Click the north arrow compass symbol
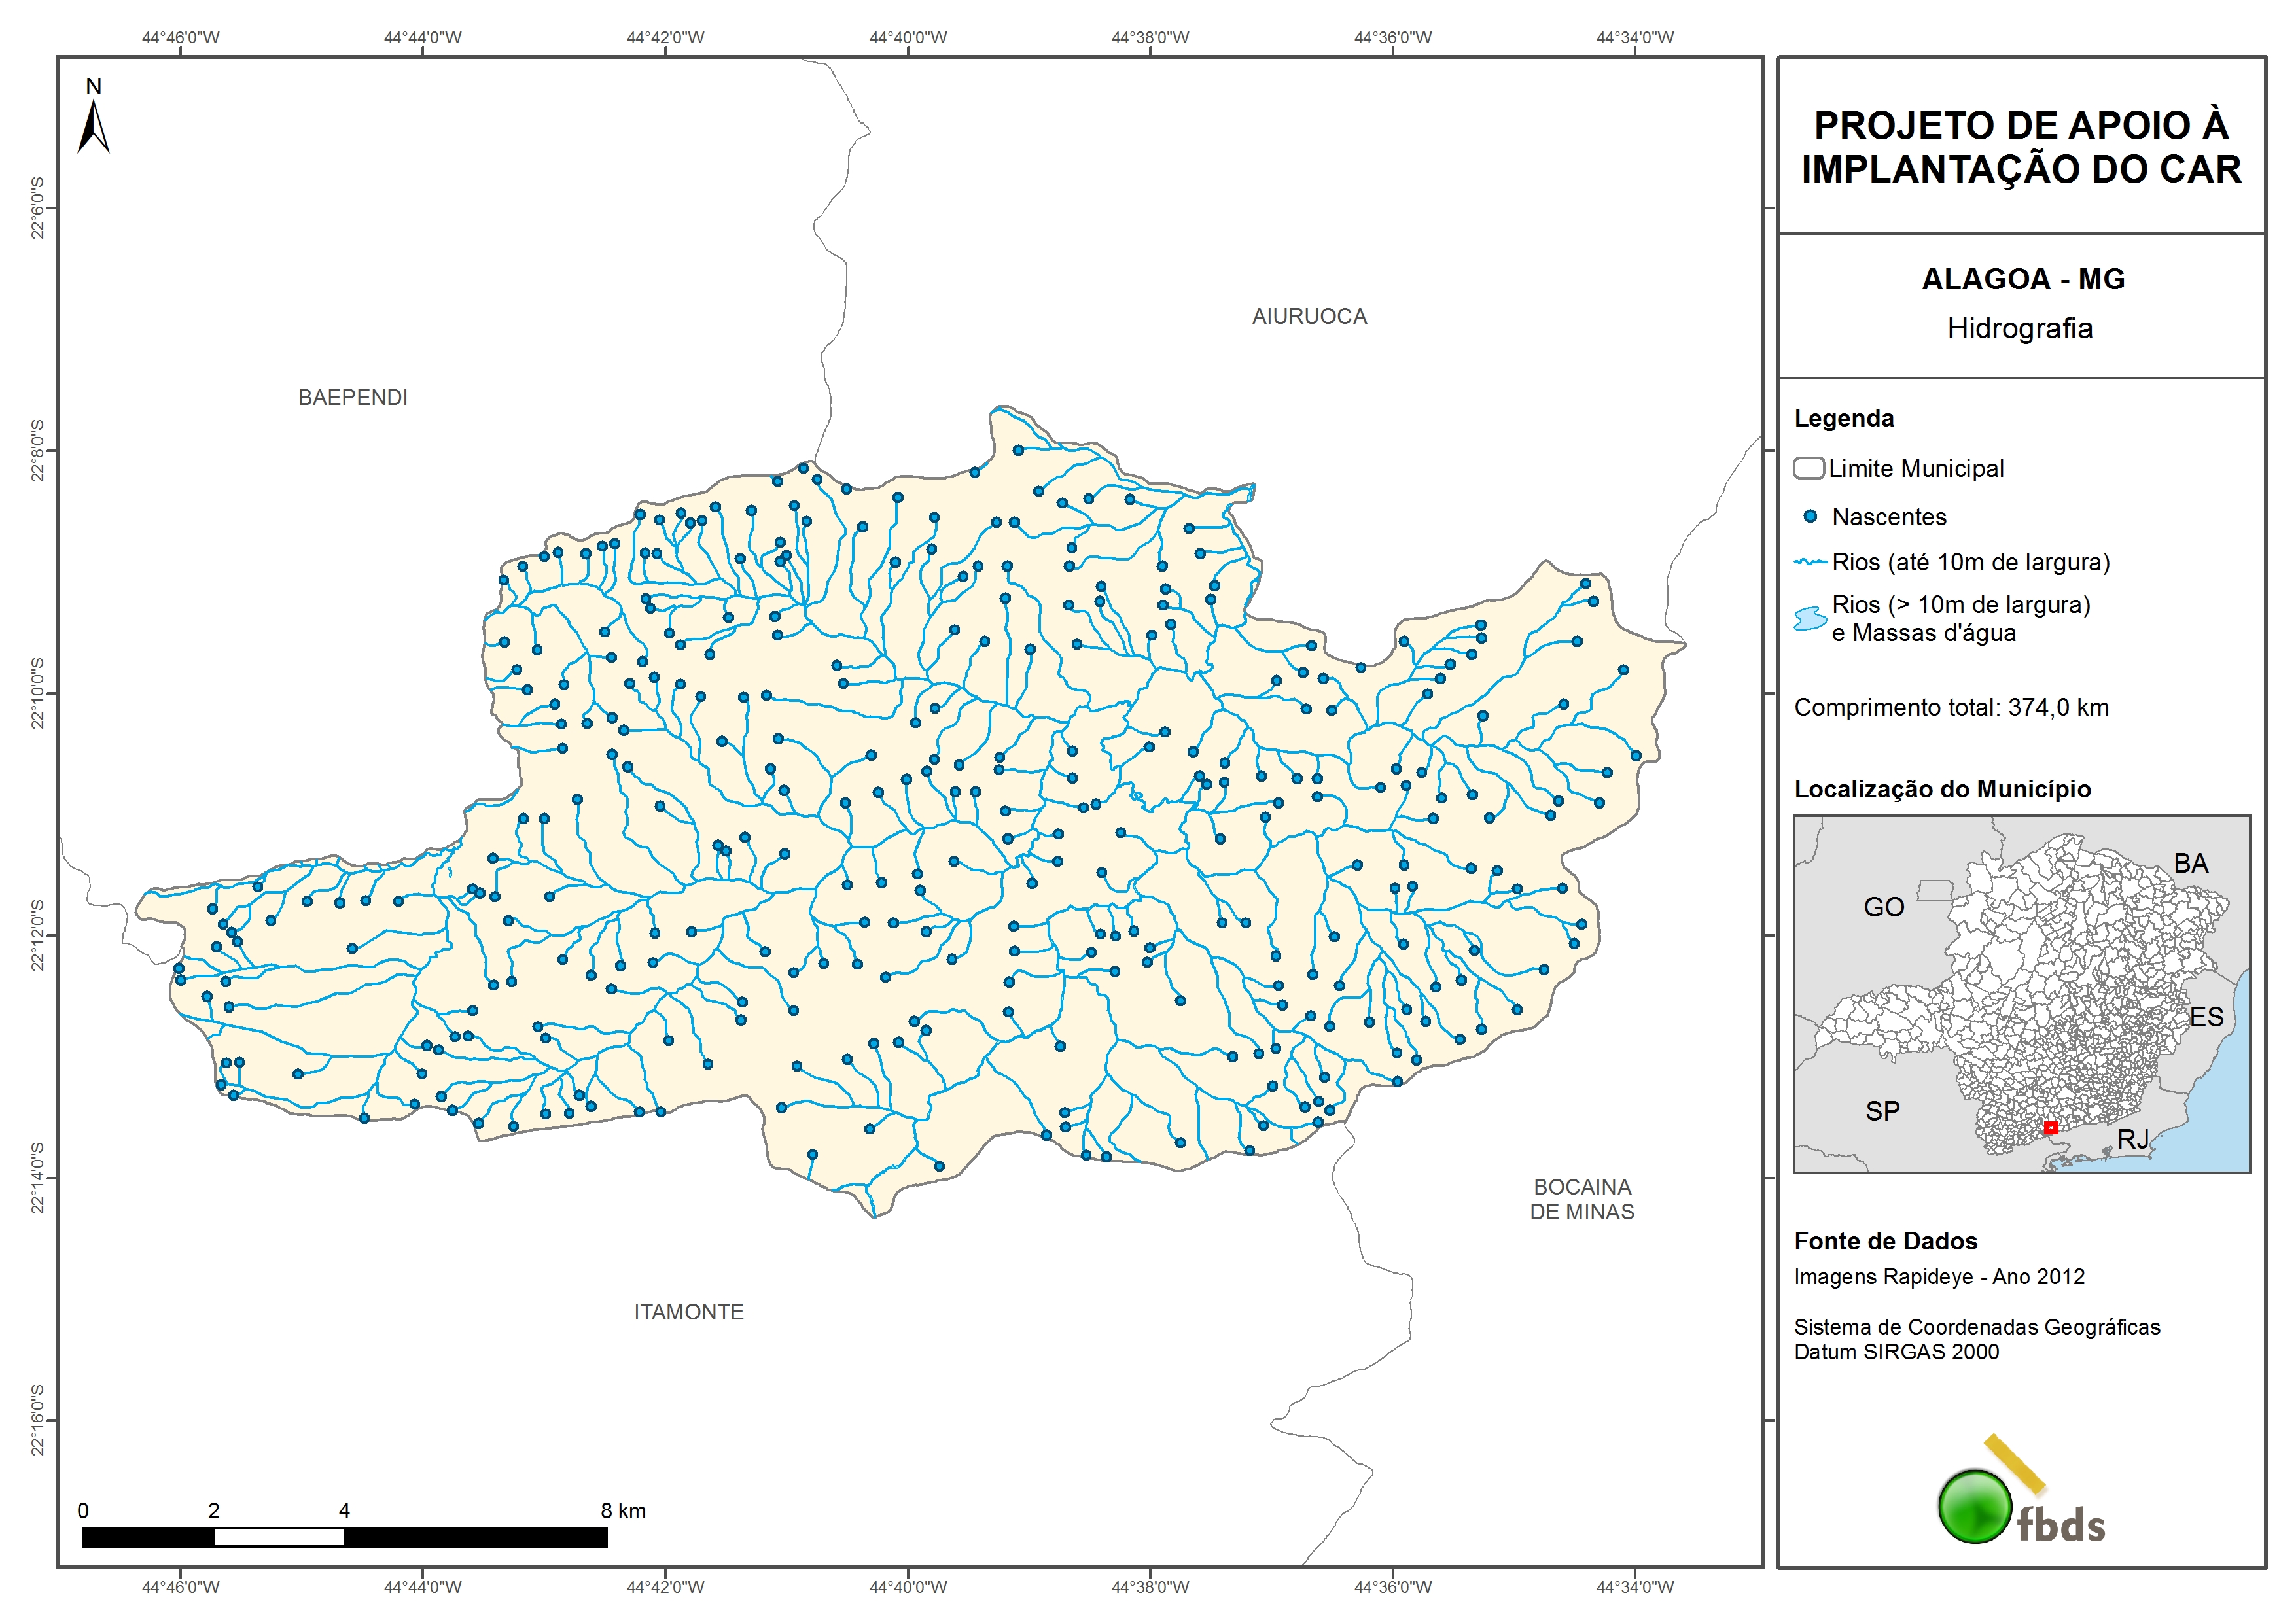This screenshot has width=2296, height=1623. point(93,126)
